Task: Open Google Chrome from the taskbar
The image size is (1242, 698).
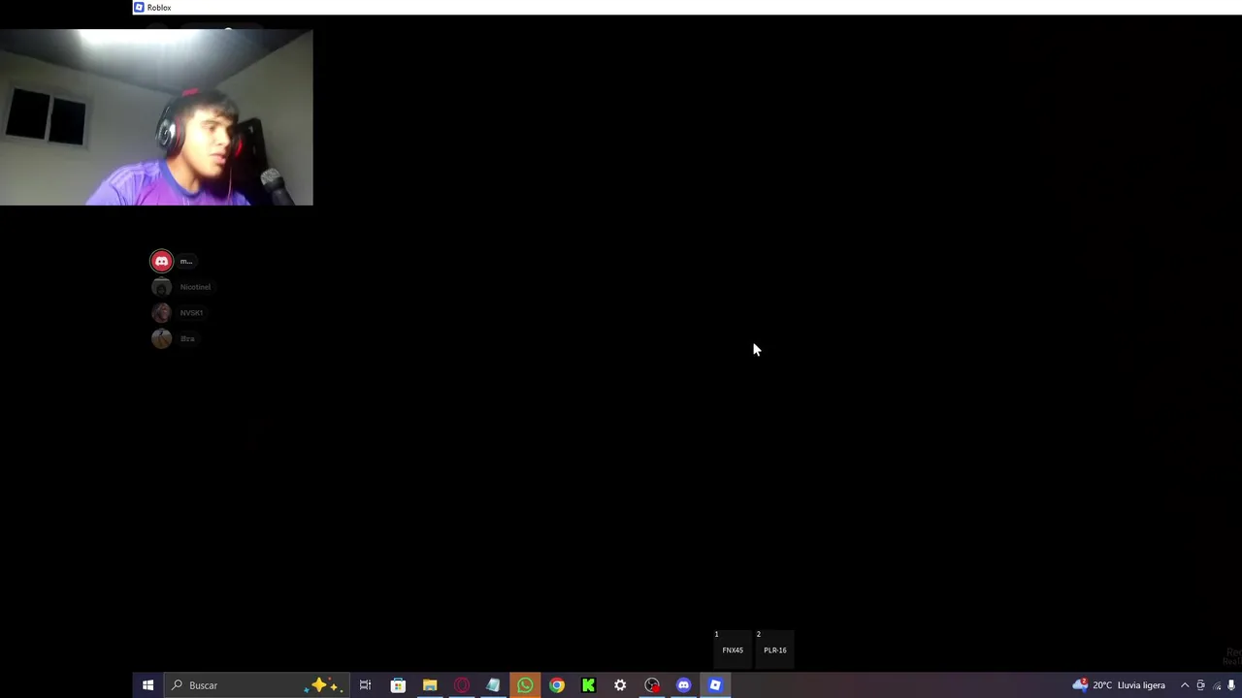Action: [x=557, y=685]
